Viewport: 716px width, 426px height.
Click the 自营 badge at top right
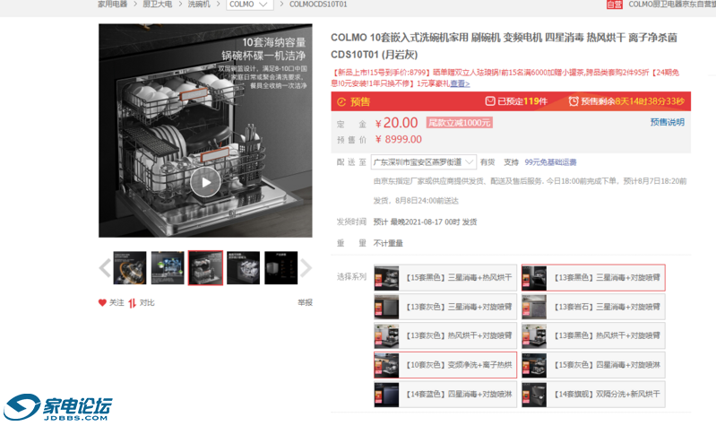614,4
